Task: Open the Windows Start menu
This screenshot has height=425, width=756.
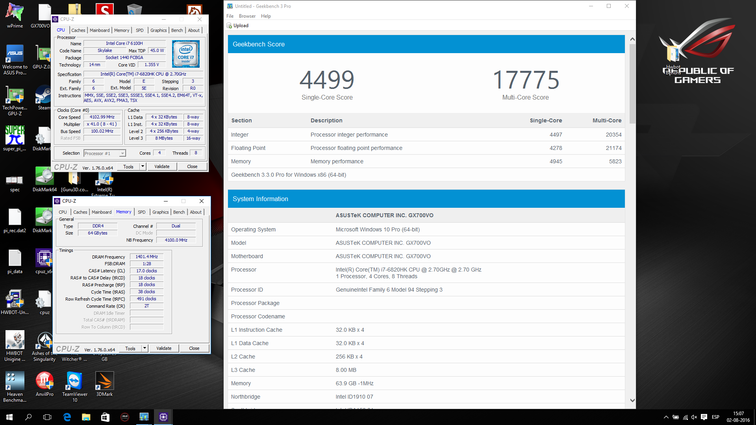Action: tap(9, 417)
